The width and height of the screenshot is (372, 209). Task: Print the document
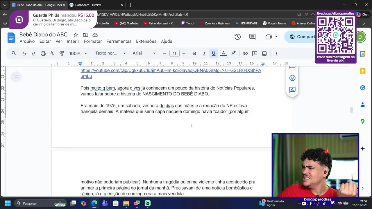(x=43, y=53)
